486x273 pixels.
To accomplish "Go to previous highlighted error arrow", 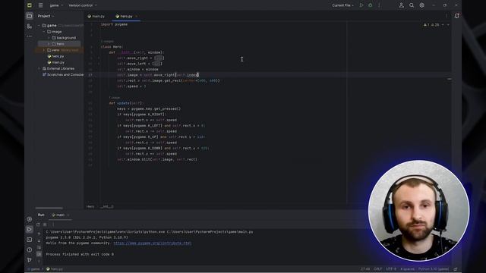I will (443, 24).
